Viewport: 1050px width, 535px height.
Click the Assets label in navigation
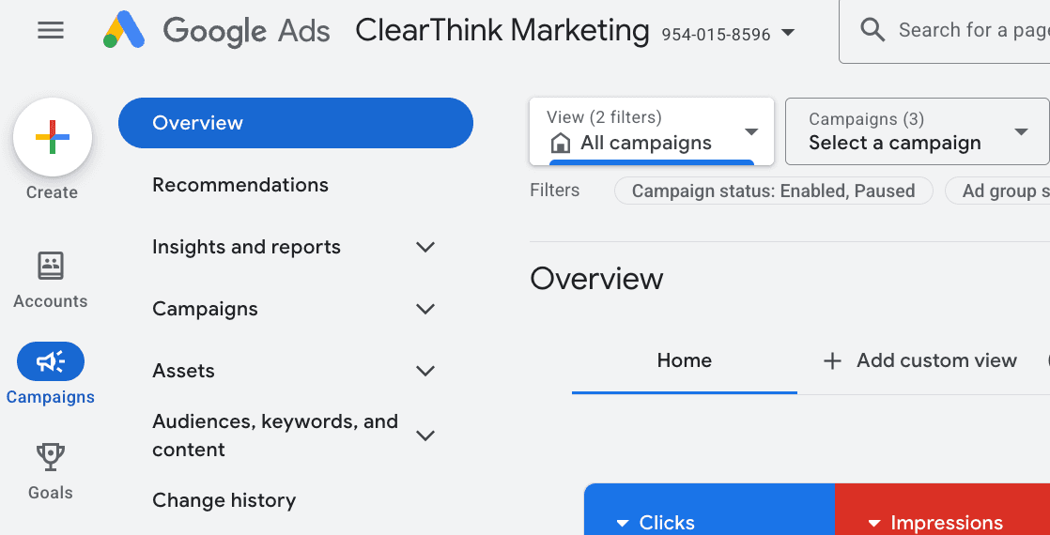click(x=183, y=371)
